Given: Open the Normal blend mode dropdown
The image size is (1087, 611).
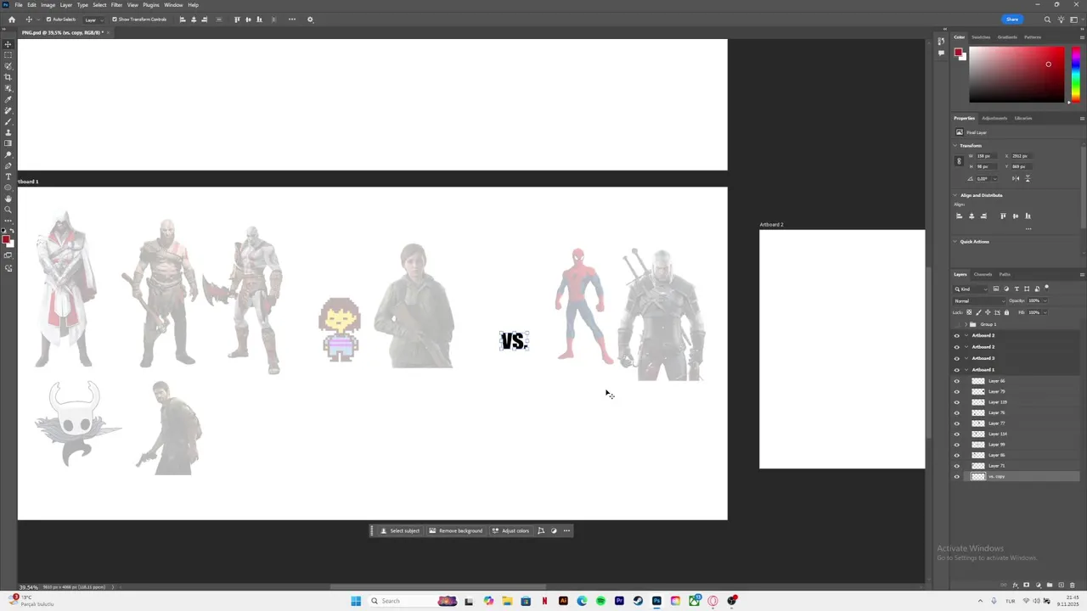Looking at the screenshot, I should pos(979,301).
